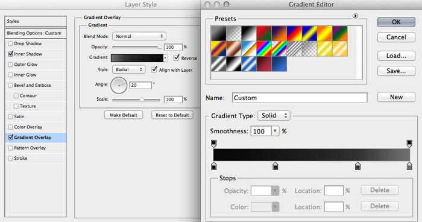Pick the blue-red-yellow gradient preset
Image resolution: width=422 pixels, height=222 pixels.
[294, 33]
